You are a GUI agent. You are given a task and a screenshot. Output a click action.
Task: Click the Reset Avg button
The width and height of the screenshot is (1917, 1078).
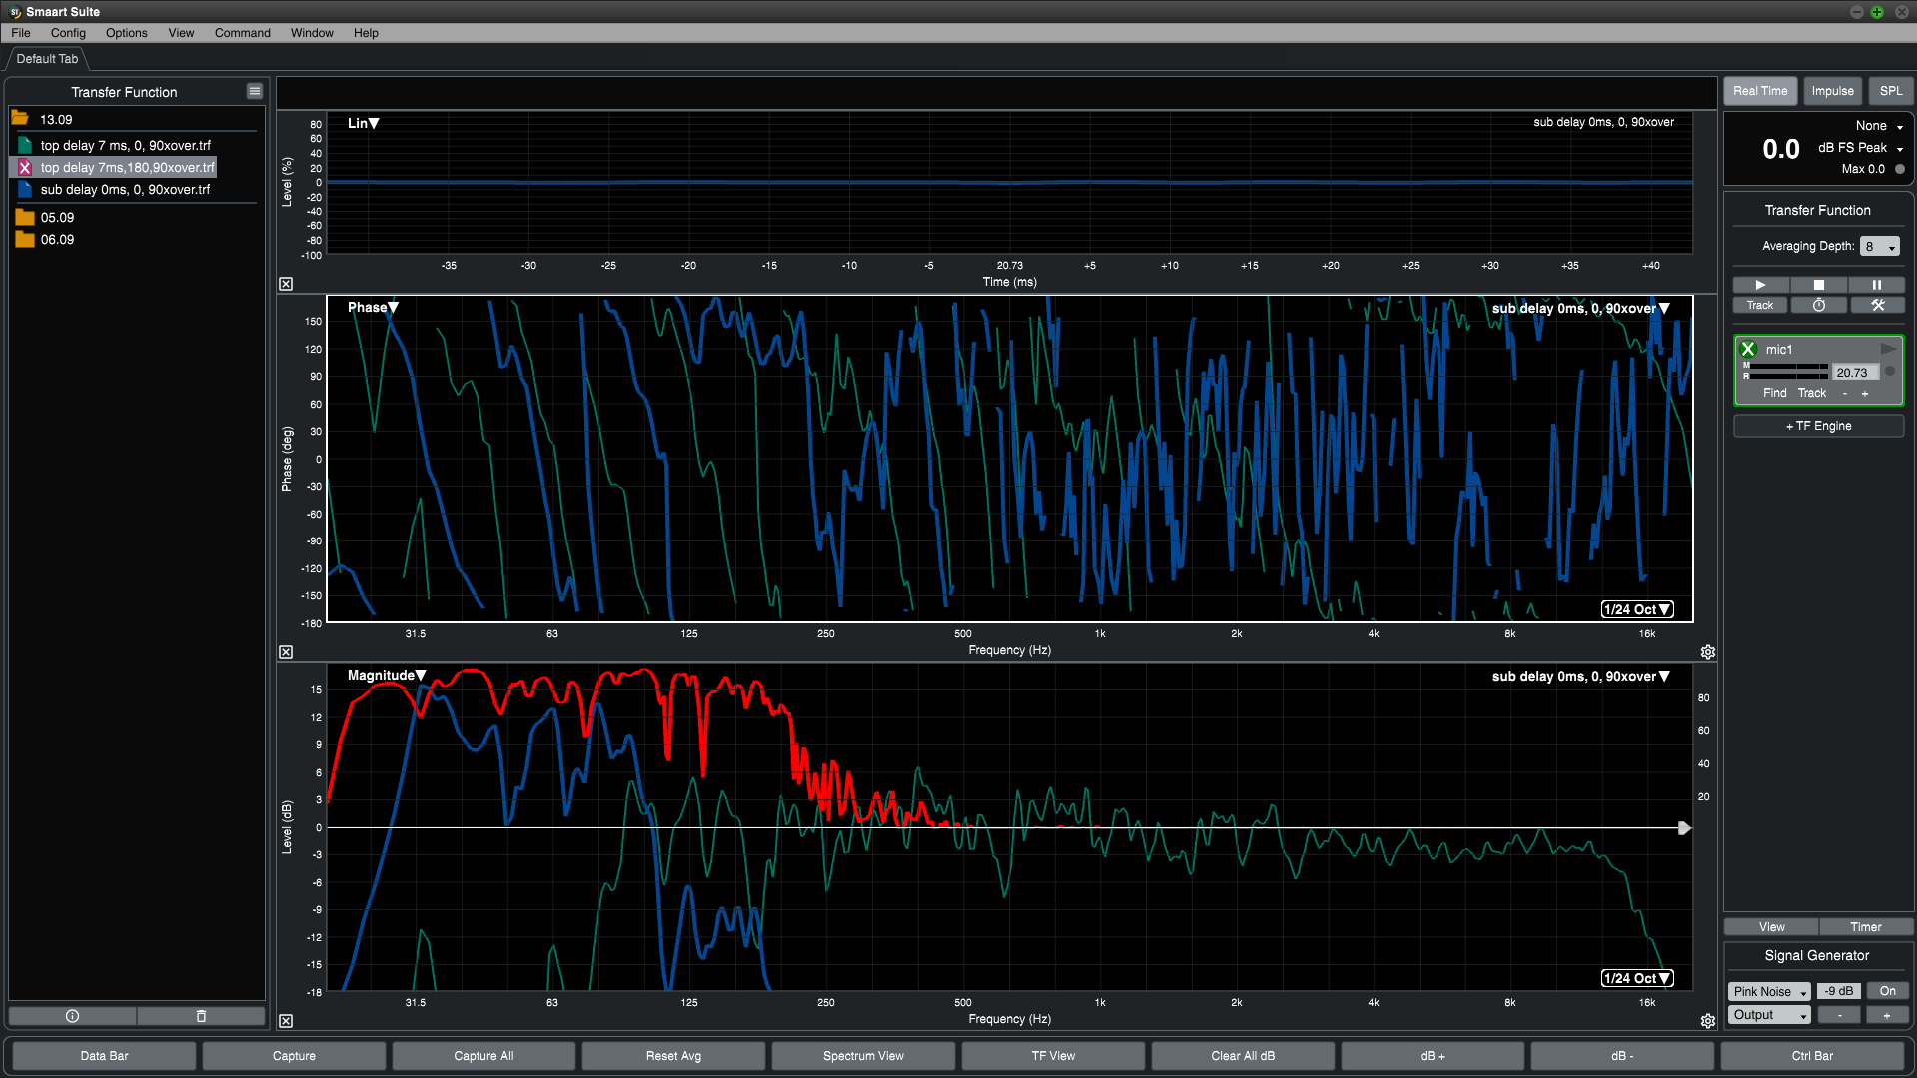(673, 1056)
